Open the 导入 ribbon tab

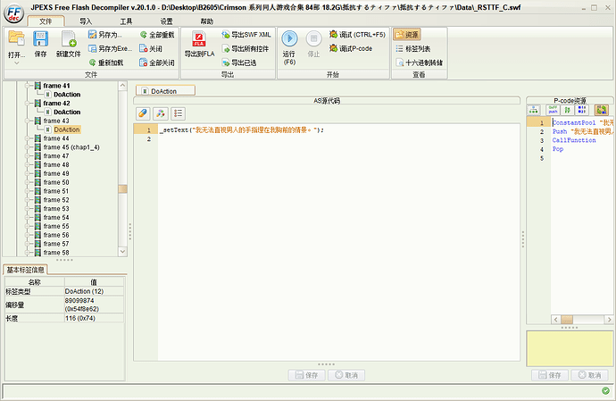tap(86, 21)
